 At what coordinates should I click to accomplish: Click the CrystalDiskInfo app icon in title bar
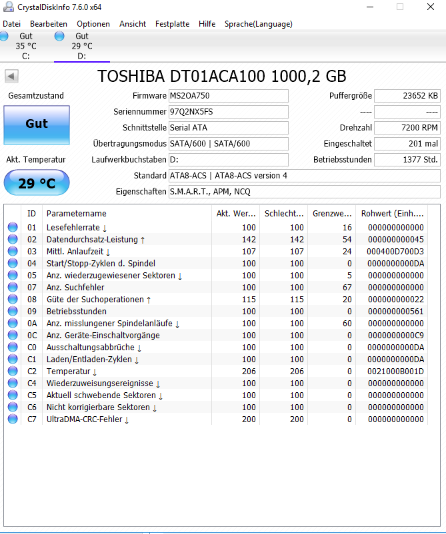(x=9, y=7)
